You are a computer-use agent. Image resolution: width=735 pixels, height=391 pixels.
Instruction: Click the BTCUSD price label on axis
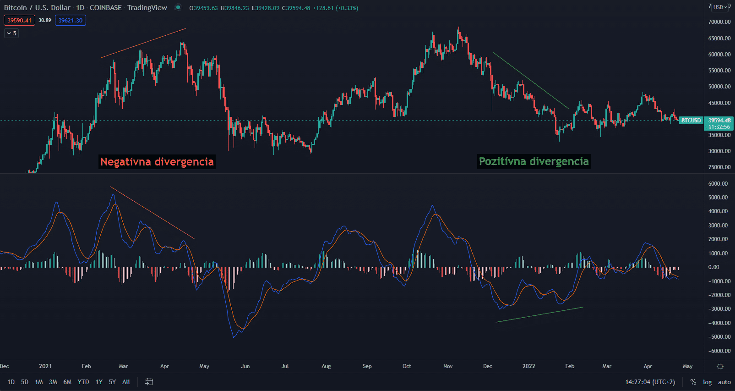pyautogui.click(x=691, y=121)
